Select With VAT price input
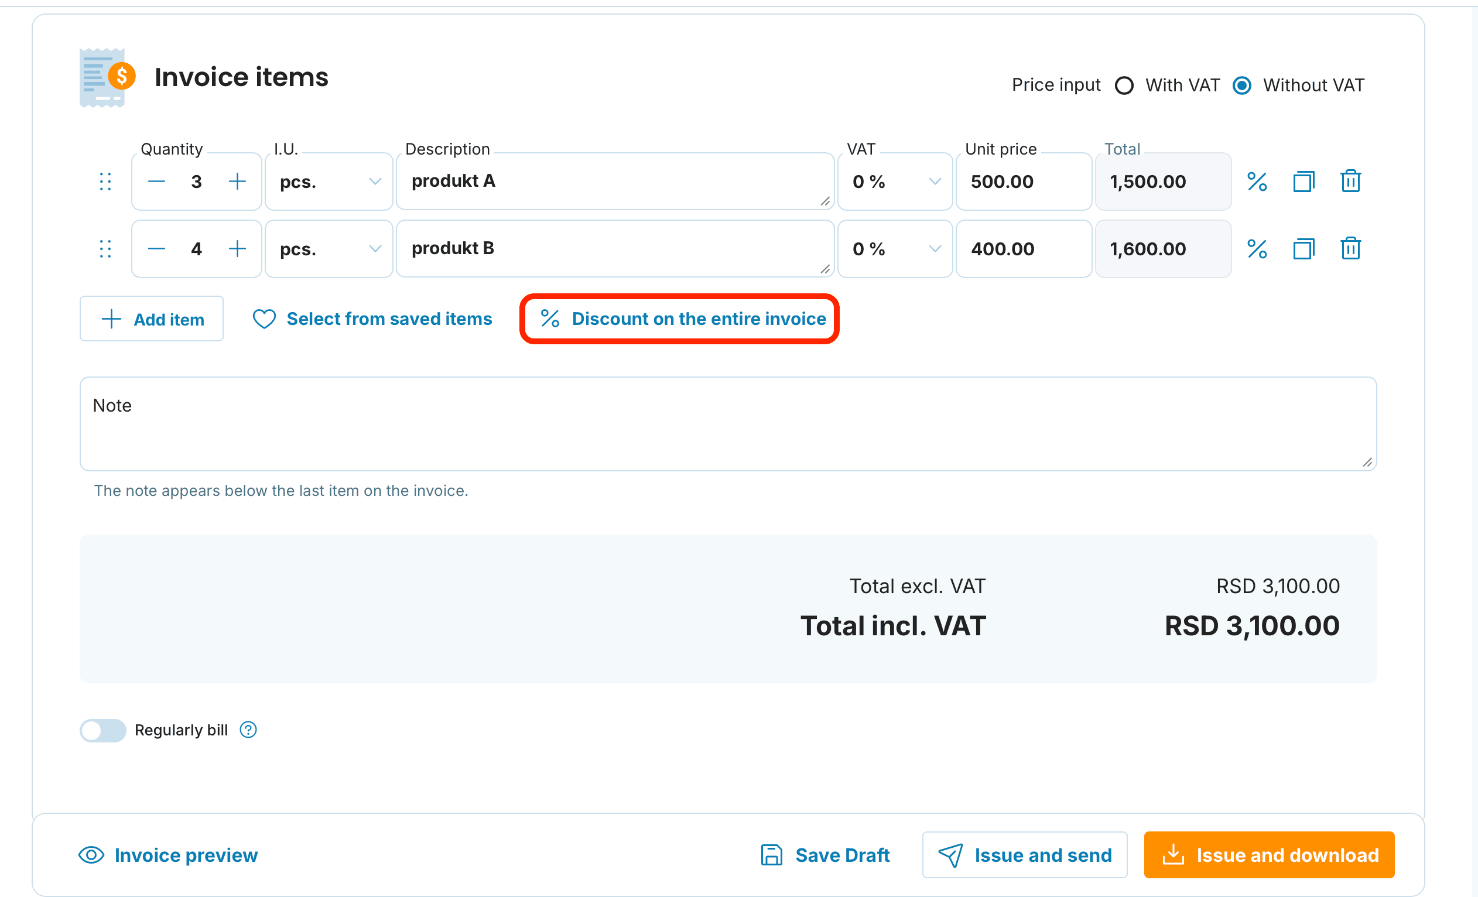 tap(1124, 85)
